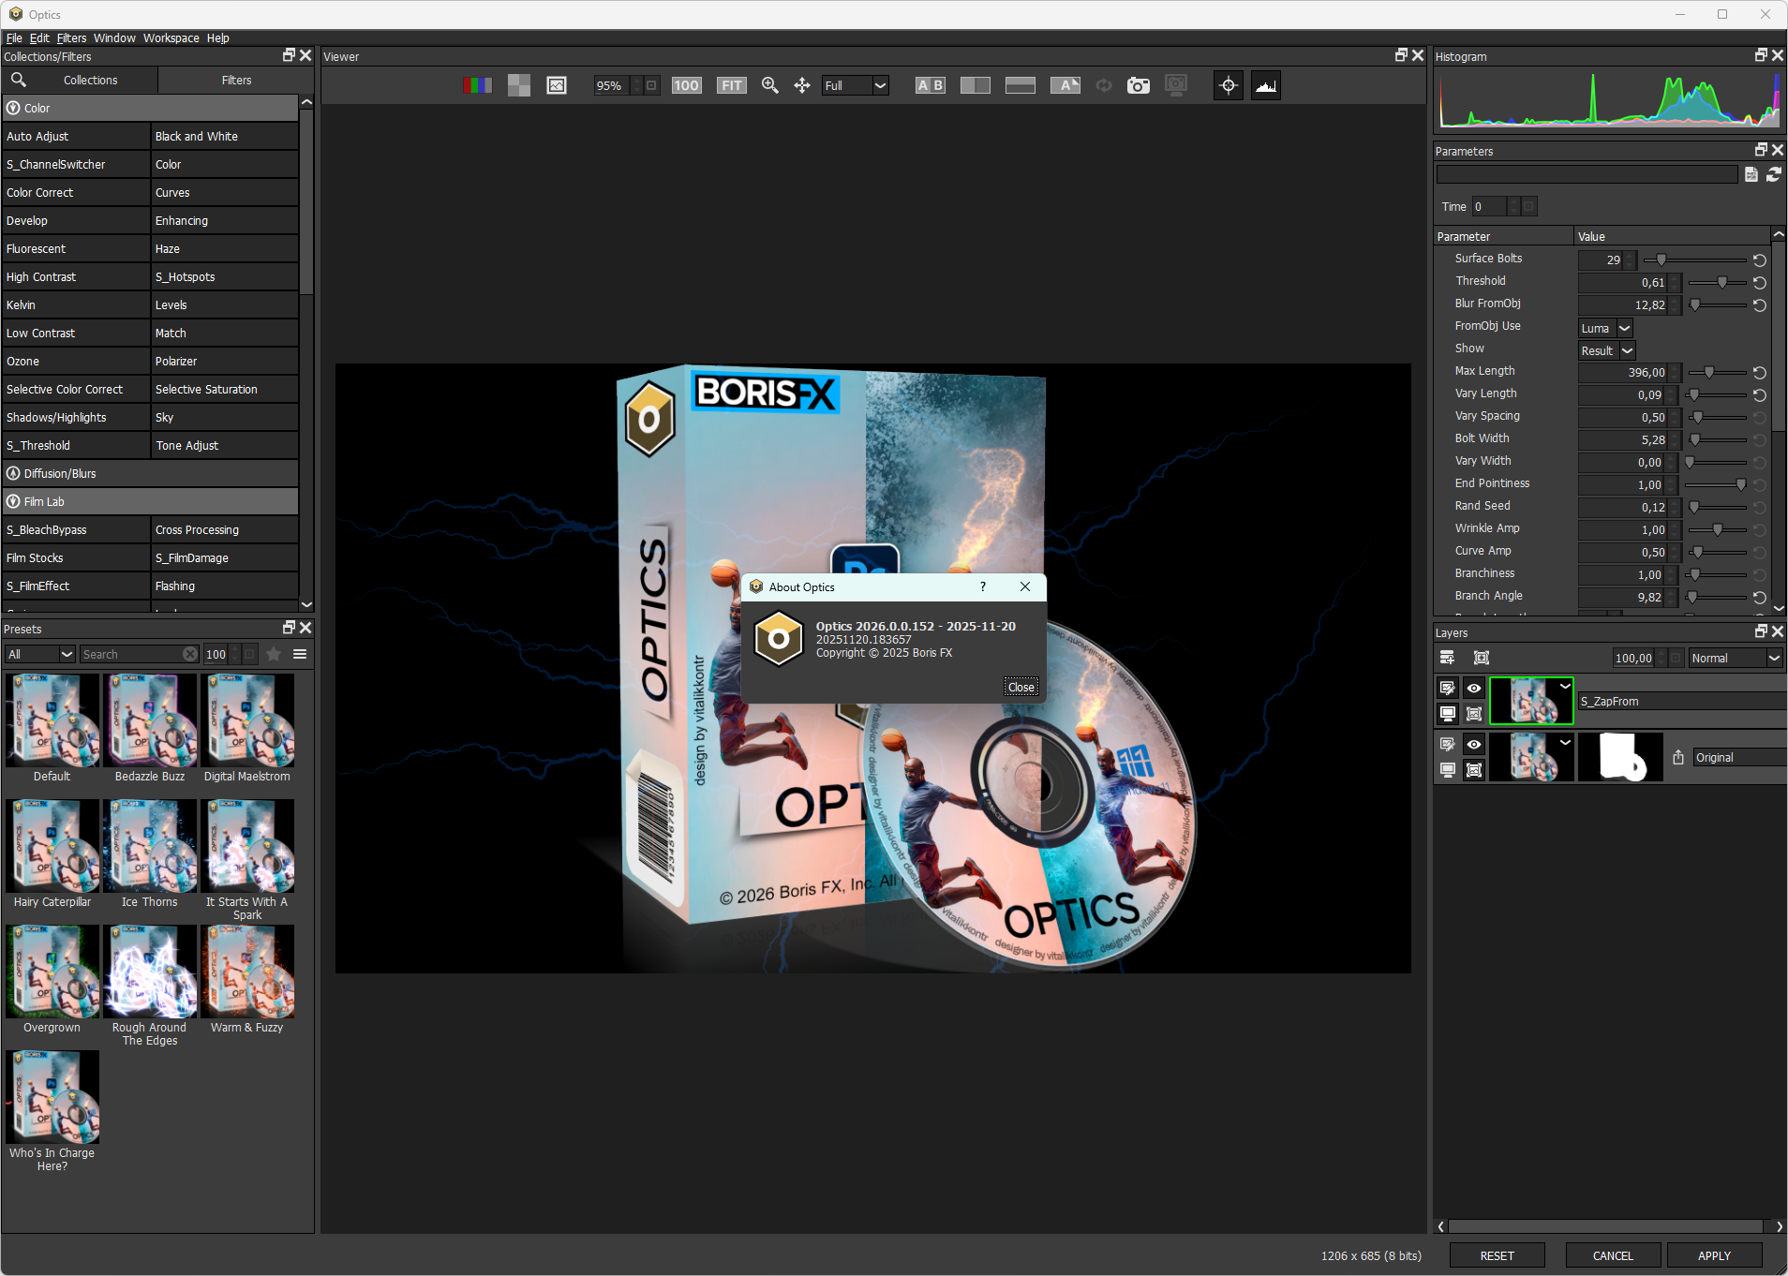This screenshot has width=1788, height=1276.
Task: Close the About Optics dialog with Close
Action: click(1021, 687)
